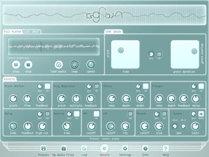Mute output with the speaker icon

201,114
